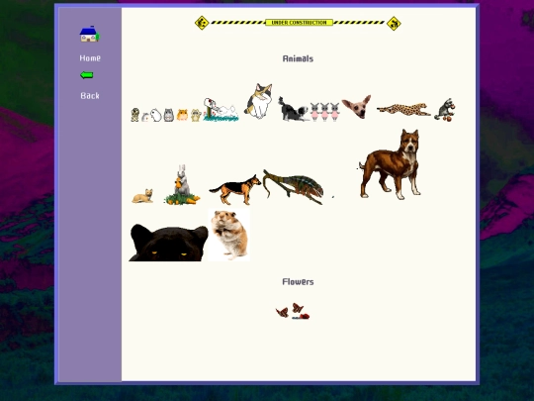Click the calico cat washing itself

point(258,101)
